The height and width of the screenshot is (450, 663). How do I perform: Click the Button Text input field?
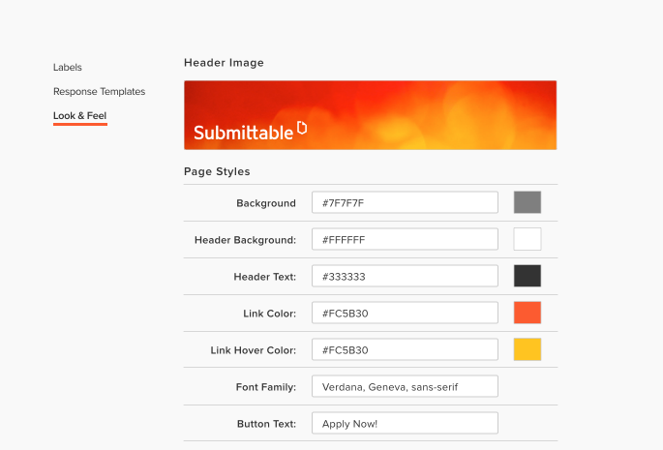(405, 423)
